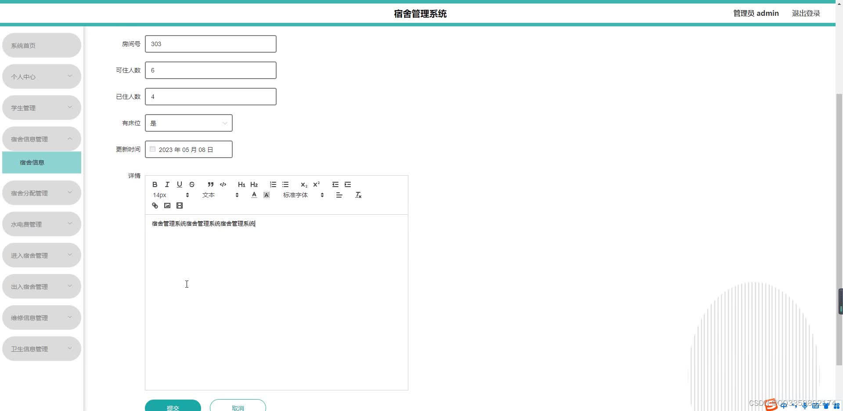Insert a video in the editor
The height and width of the screenshot is (411, 843).
pyautogui.click(x=179, y=205)
